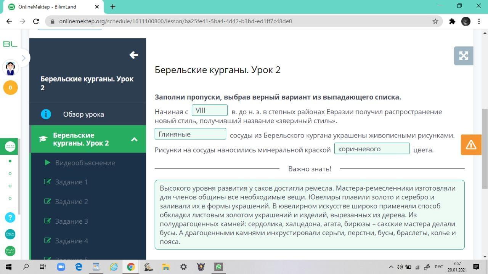Open the fullscreen expand button
Viewport: 488px width, 274px height.
464,56
